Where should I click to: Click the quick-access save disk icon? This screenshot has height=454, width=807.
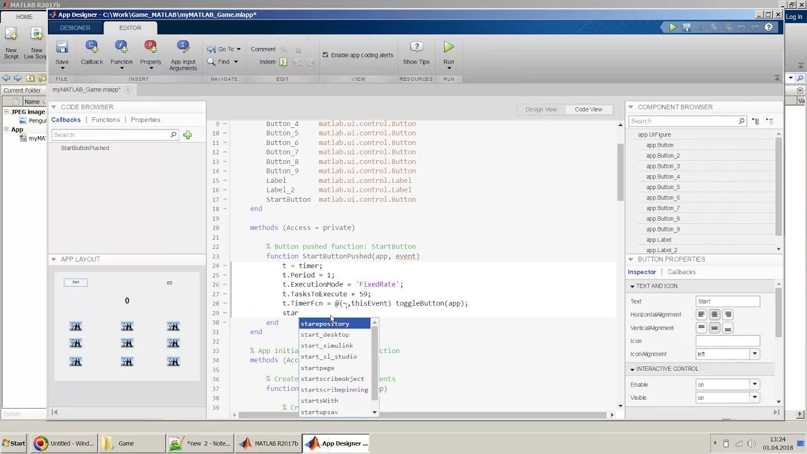point(687,28)
